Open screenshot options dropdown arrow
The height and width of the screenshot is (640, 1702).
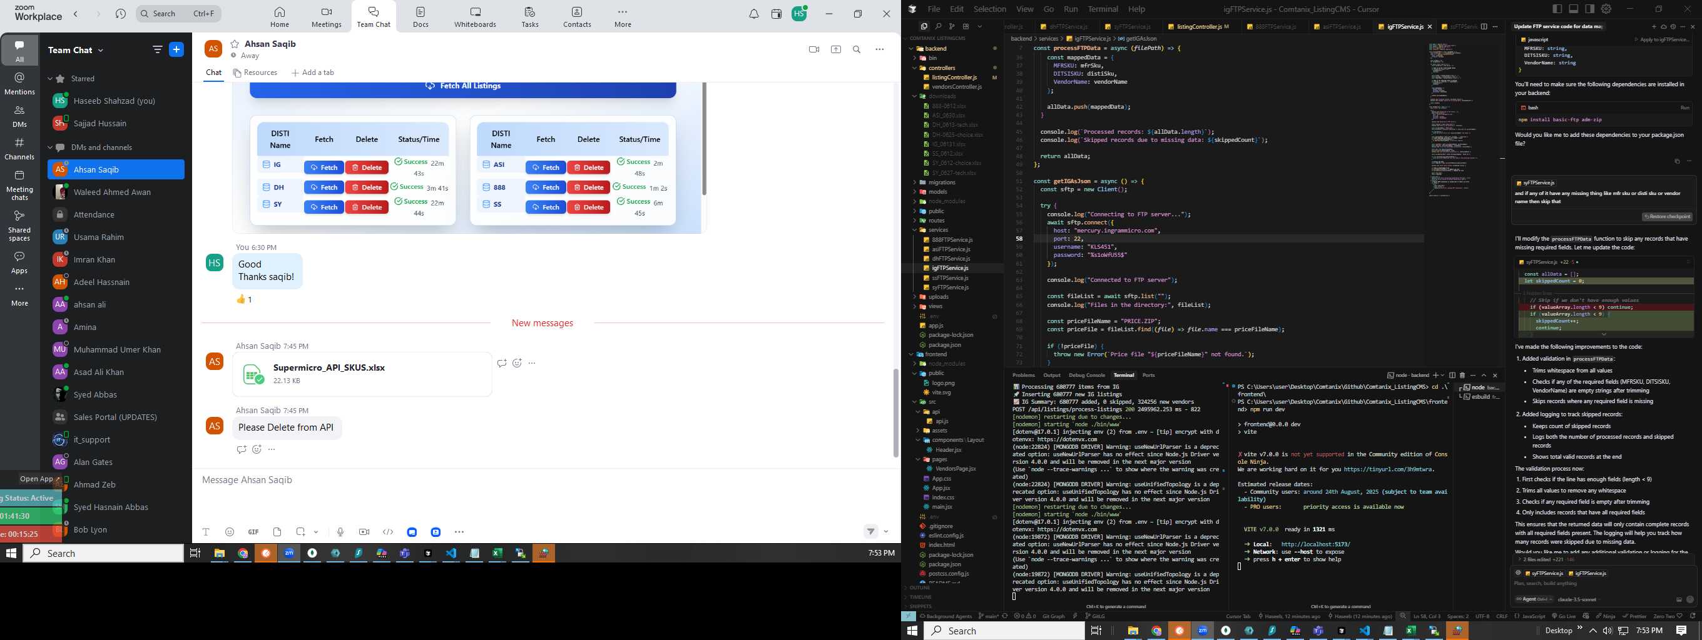coord(317,532)
